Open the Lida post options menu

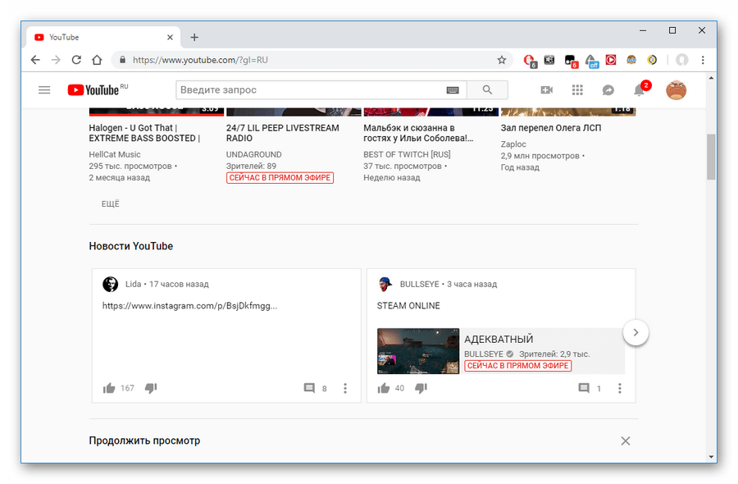(x=345, y=388)
